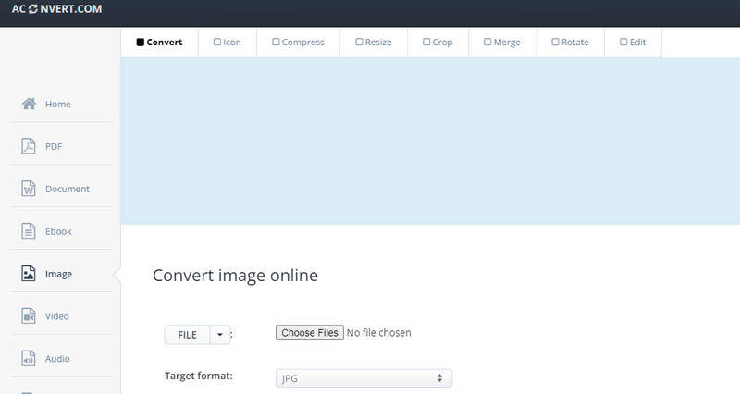
Task: Switch to the Crop tab
Action: pyautogui.click(x=438, y=43)
